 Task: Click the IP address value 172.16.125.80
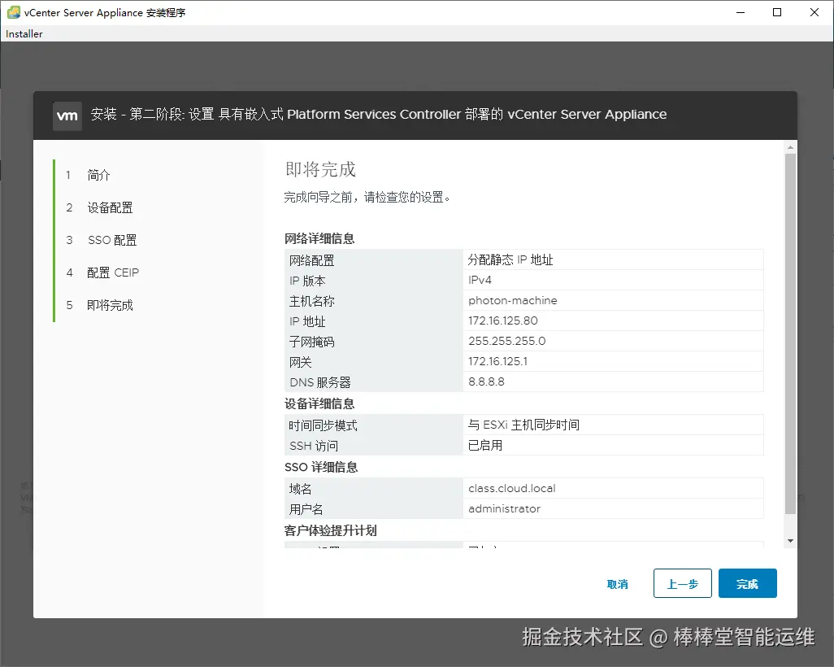(x=502, y=320)
